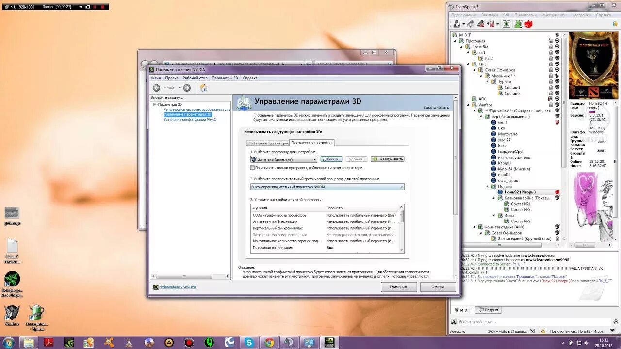The image size is (621, 349).
Task: Open the NVIDIA 'Правка' menu
Action: [x=172, y=78]
